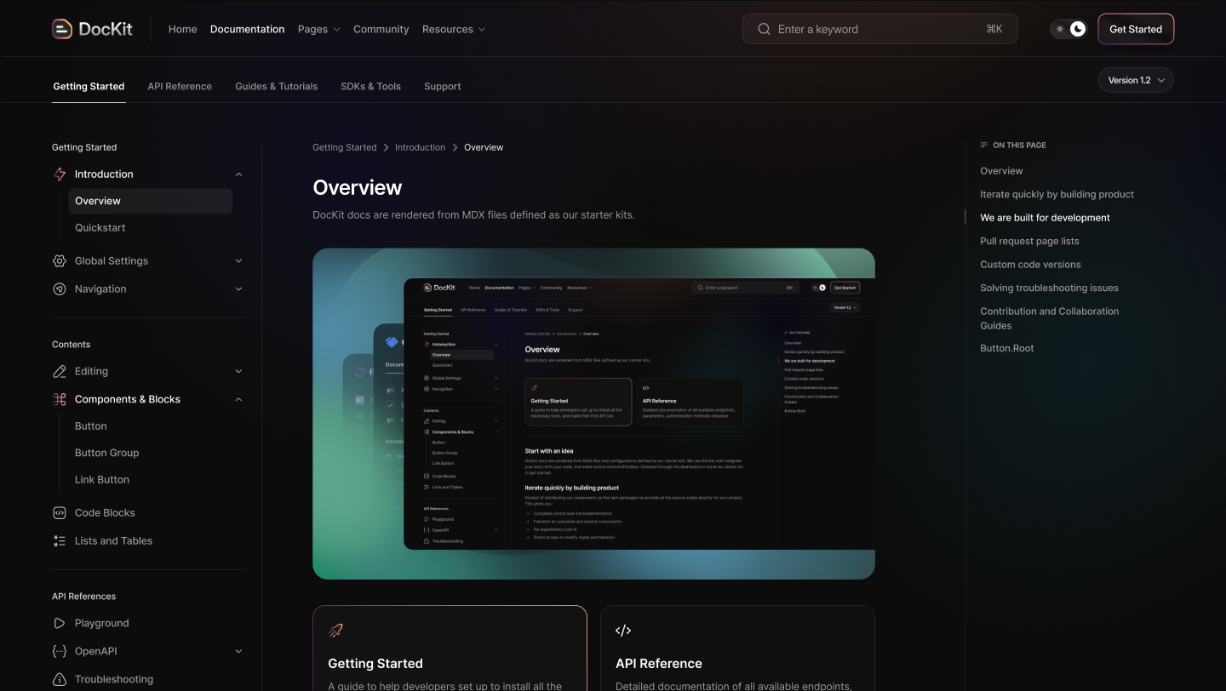Click the Navigation compass icon
The image size is (1226, 691).
point(59,288)
